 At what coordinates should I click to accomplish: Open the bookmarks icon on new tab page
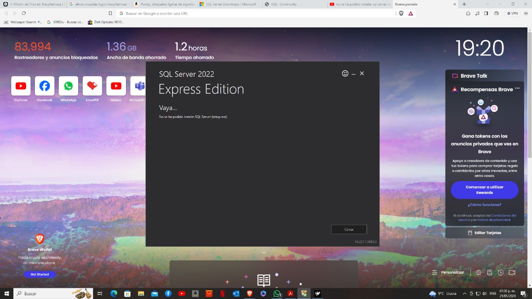coord(490,272)
